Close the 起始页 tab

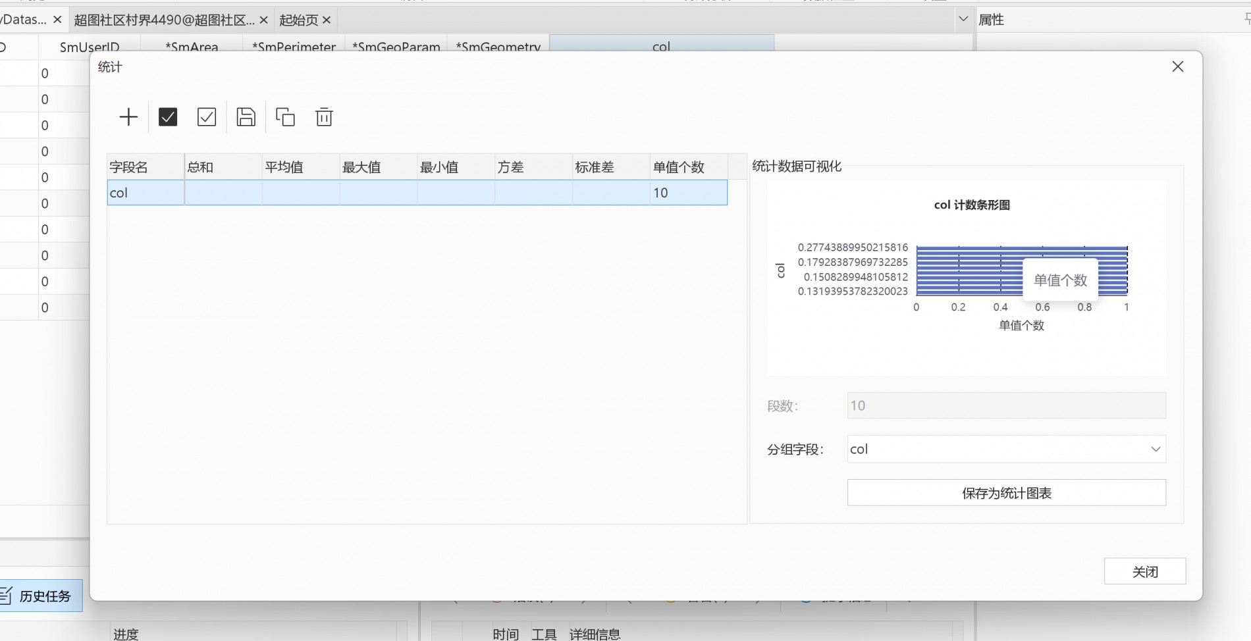(327, 20)
